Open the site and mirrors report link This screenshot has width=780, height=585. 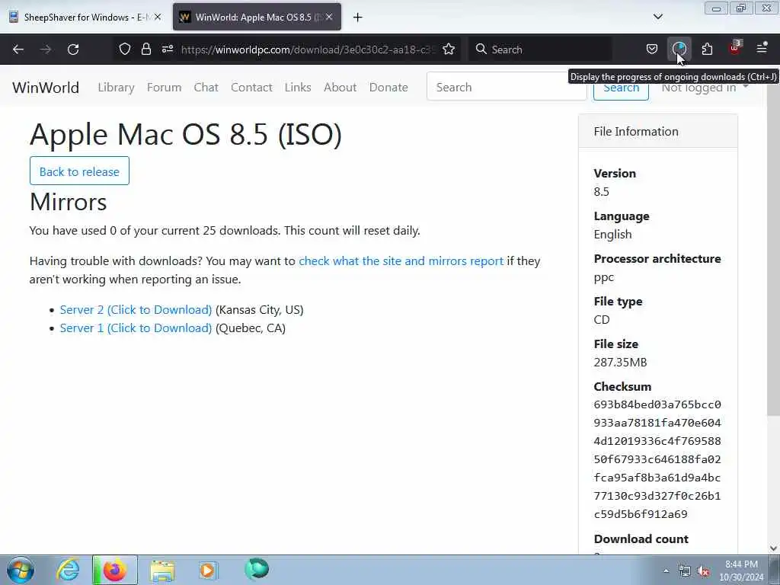pyautogui.click(x=401, y=261)
